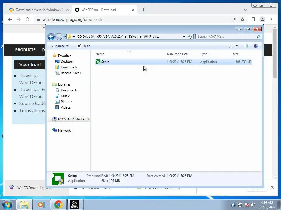Screen dimensions: 281x210
Task: Click CD Drive (V:) XFX_VGA_A10.12Y breadcrumb
Action: point(100,37)
